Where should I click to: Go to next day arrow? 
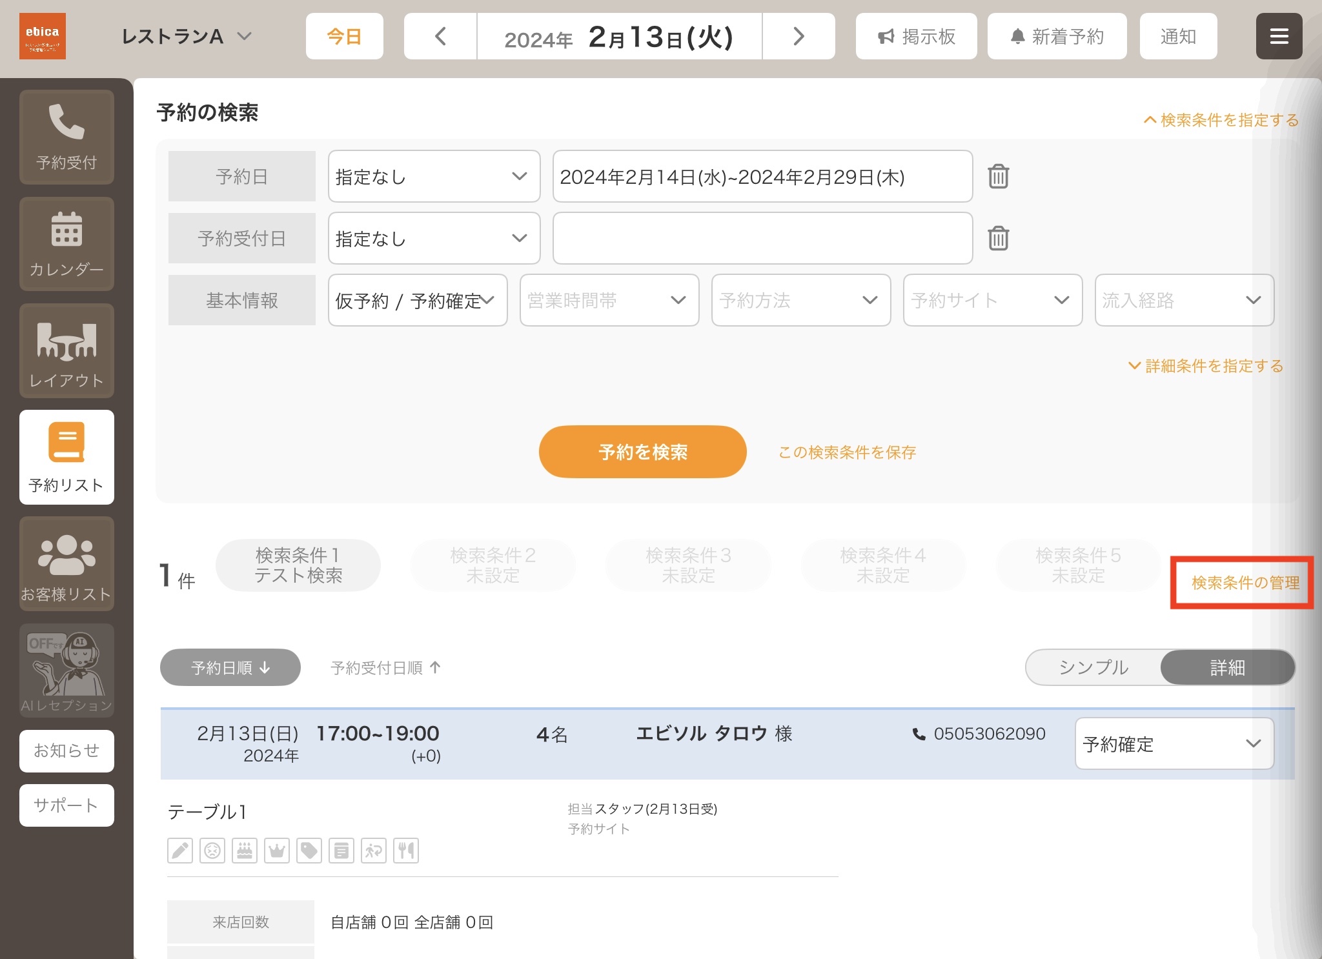tap(798, 36)
